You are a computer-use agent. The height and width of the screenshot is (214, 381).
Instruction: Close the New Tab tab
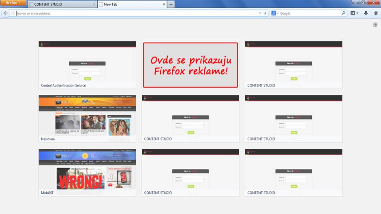[x=164, y=4]
